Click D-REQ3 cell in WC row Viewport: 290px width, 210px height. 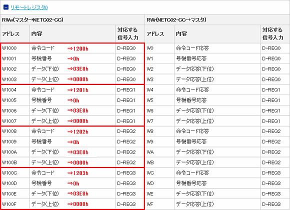click(x=275, y=173)
